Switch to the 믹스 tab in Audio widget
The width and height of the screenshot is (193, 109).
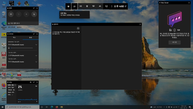(x=14, y=37)
